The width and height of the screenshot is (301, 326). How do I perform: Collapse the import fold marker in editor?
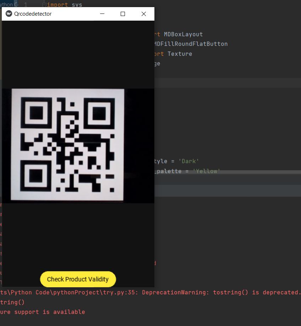(x=44, y=5)
